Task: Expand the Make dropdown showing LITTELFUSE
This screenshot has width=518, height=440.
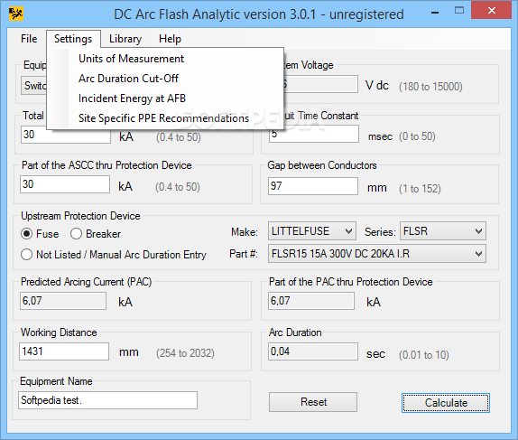Action: [312, 231]
